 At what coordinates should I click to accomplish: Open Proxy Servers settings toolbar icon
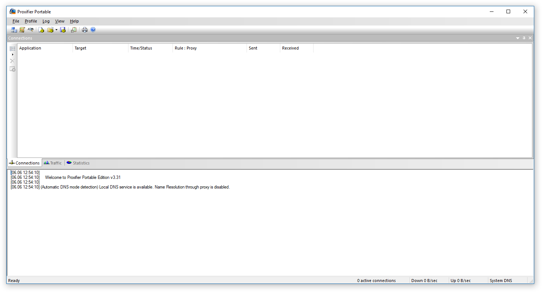pyautogui.click(x=14, y=30)
